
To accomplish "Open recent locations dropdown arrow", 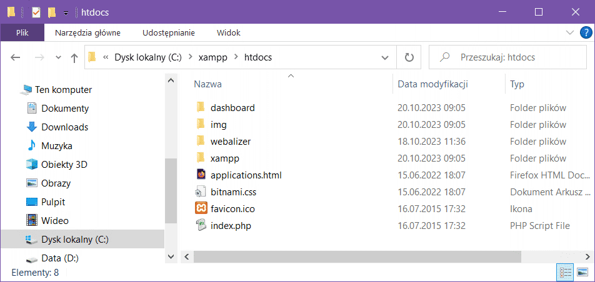I will (x=58, y=57).
